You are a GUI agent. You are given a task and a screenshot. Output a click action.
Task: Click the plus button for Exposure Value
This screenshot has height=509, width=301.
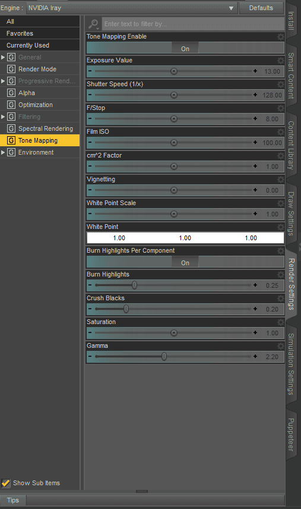(x=255, y=71)
